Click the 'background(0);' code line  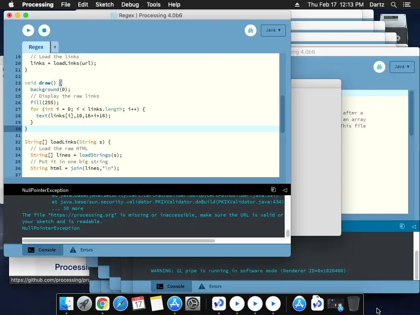click(x=50, y=89)
